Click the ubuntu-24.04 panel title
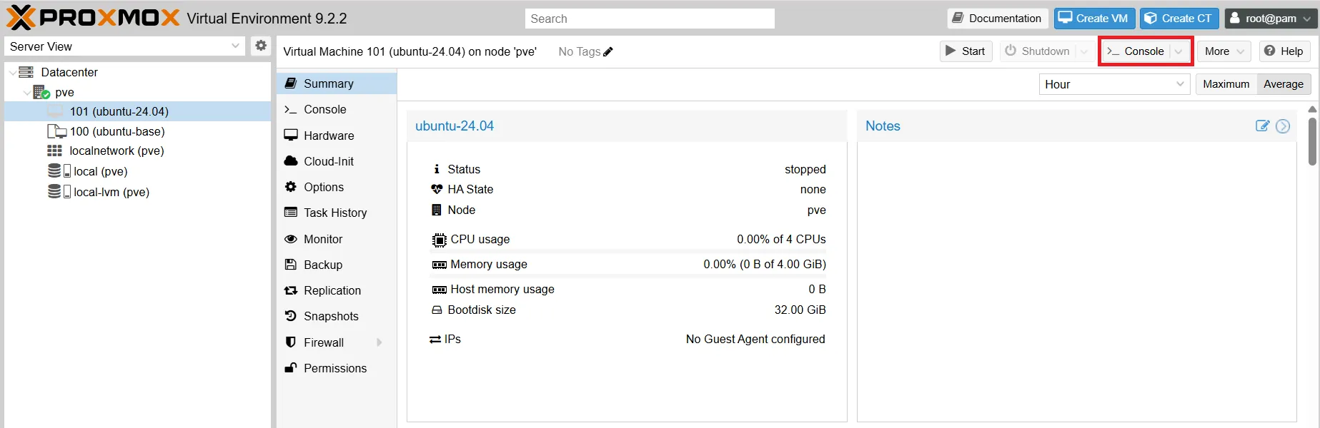Image resolution: width=1320 pixels, height=428 pixels. tap(455, 126)
